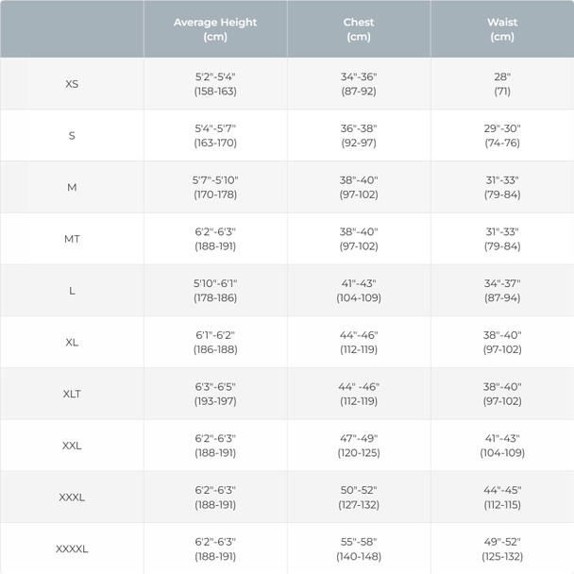Select the XL size row label
This screenshot has height=574, width=574.
pyautogui.click(x=72, y=342)
